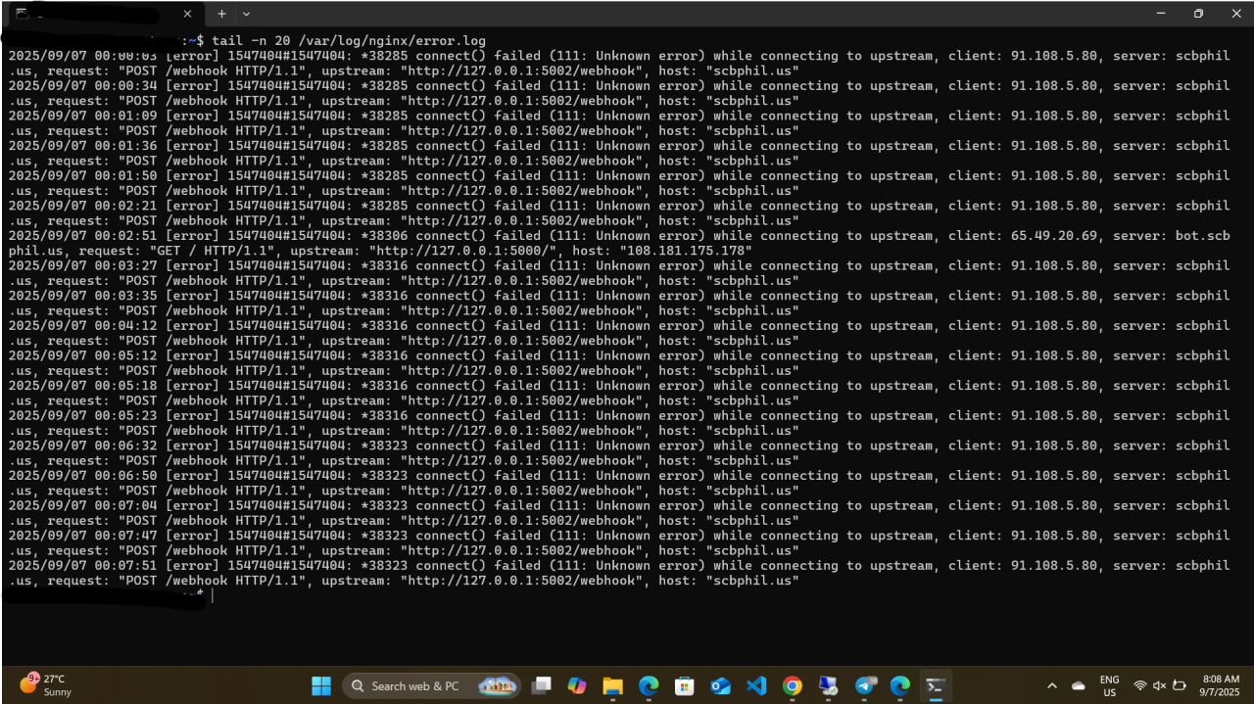This screenshot has width=1254, height=704.
Task: Close the current terminal tab
Action: pos(188,14)
